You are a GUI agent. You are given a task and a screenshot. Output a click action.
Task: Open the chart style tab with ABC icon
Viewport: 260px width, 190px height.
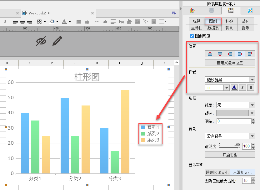click(x=231, y=10)
